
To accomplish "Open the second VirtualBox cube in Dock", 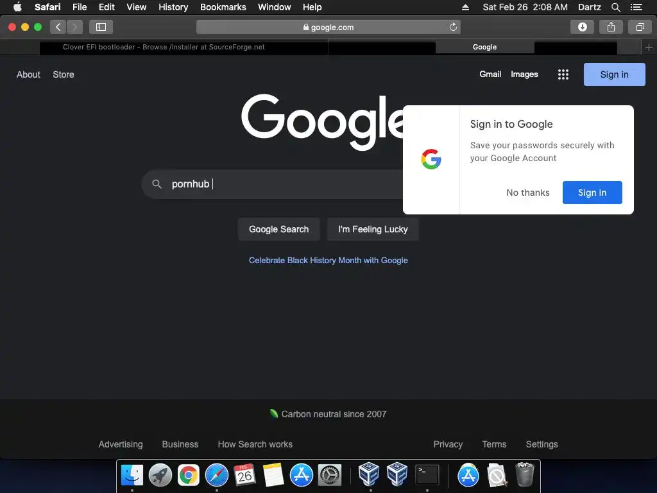I will [x=397, y=474].
